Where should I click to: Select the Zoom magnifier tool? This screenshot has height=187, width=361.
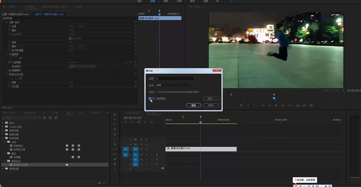[115, 169]
